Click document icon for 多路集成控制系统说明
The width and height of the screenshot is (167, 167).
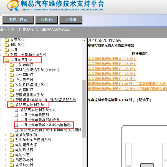16,110
